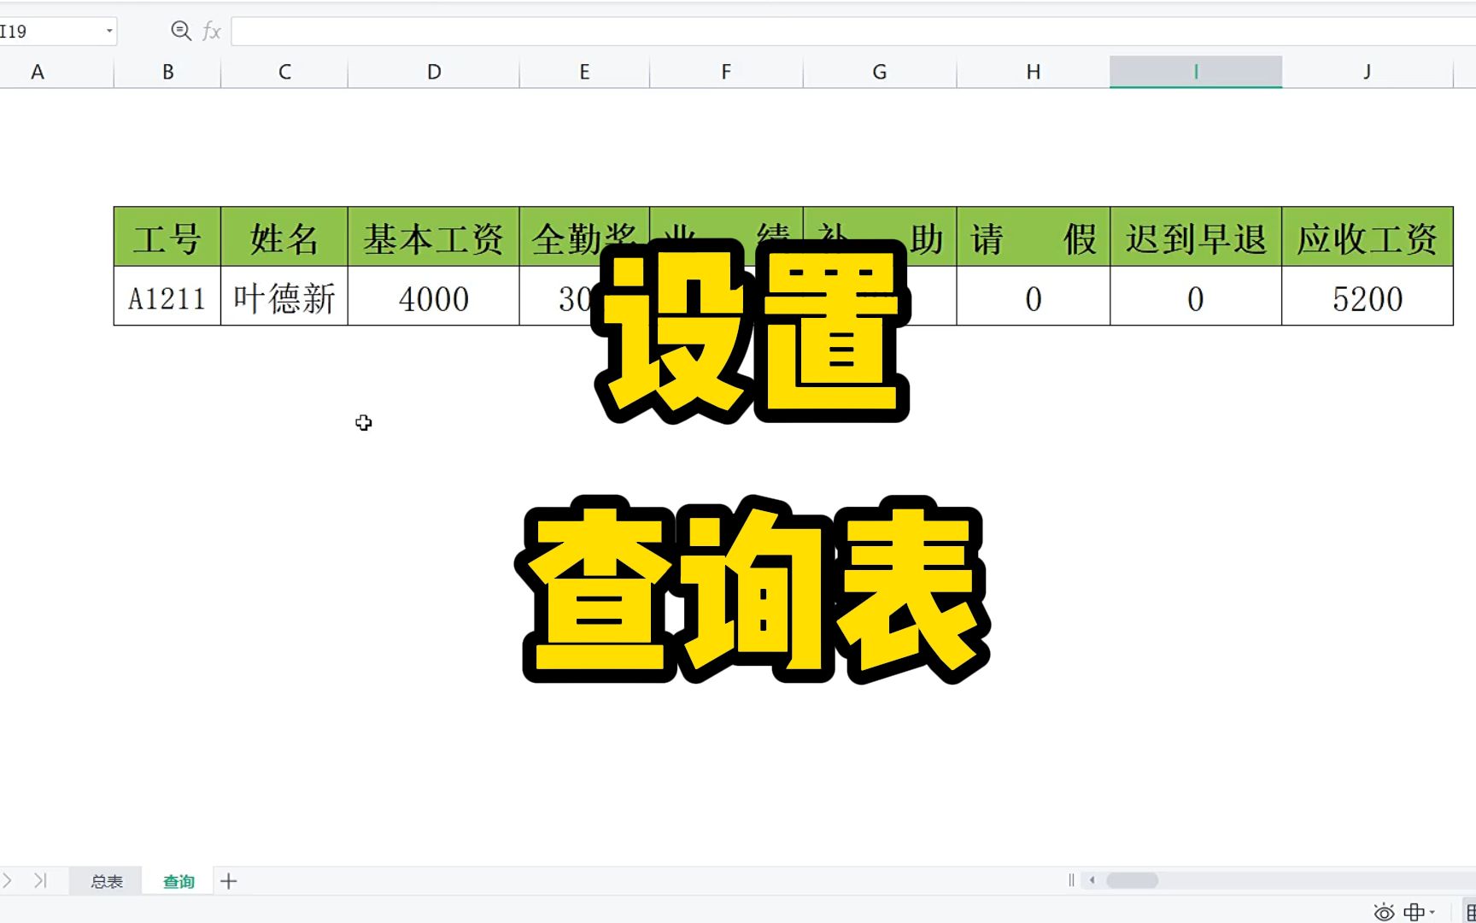Screen dimensions: 1476x923
Task: Go to next sheet arrow
Action: coord(8,880)
